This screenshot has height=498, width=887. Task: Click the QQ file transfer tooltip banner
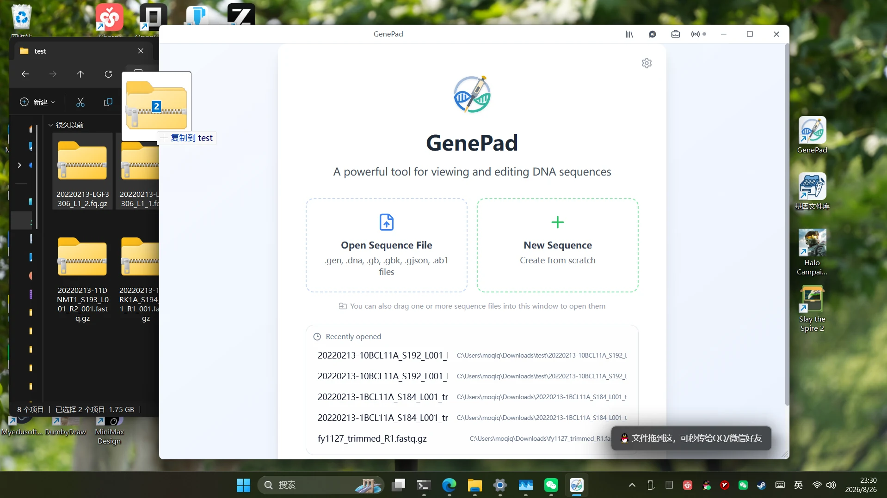[x=691, y=438]
